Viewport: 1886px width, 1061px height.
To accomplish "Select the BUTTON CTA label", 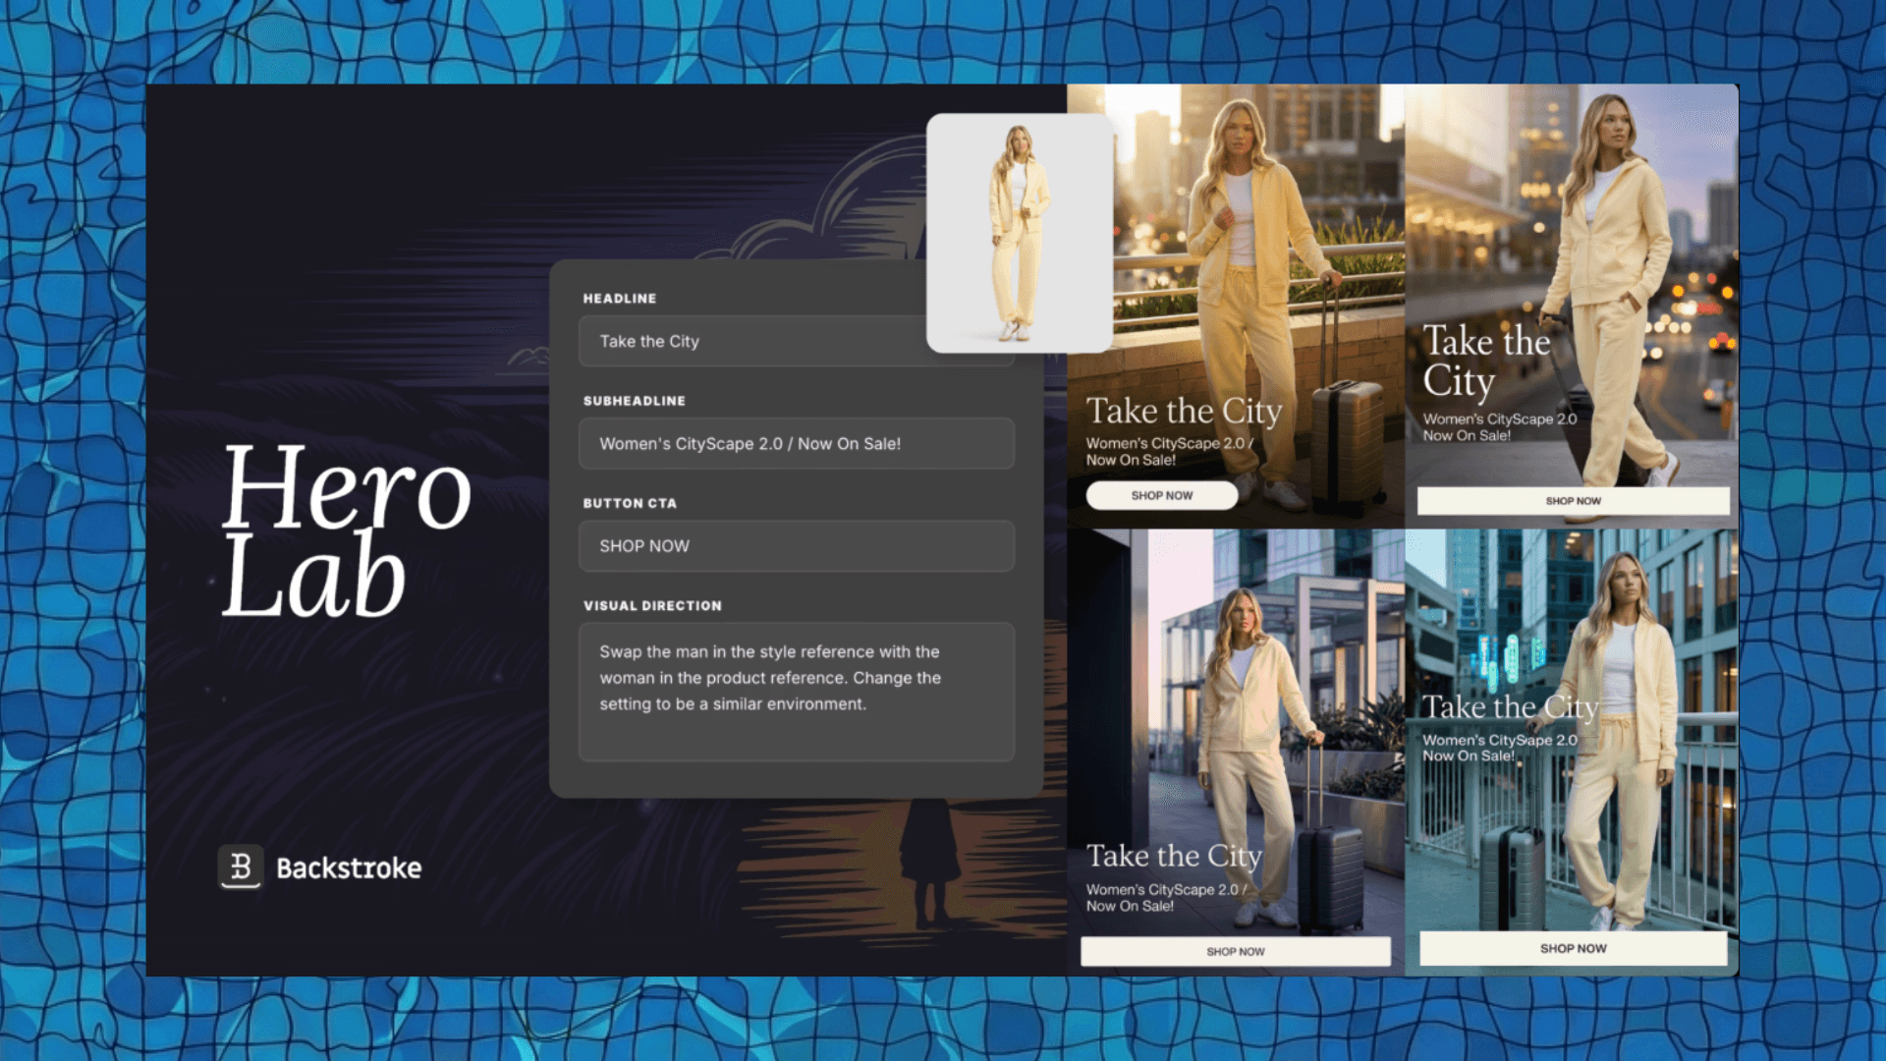I will (630, 503).
